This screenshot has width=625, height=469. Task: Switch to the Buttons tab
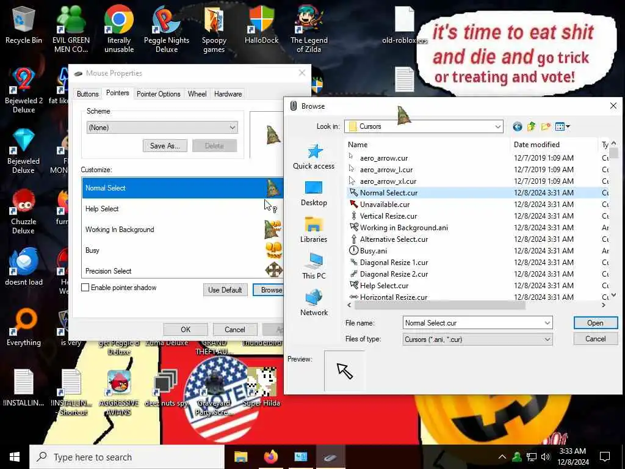tap(88, 94)
